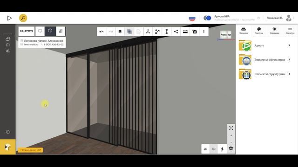Click the first left sidebar icon below the line
298x167 pixels.
click(x=8, y=39)
